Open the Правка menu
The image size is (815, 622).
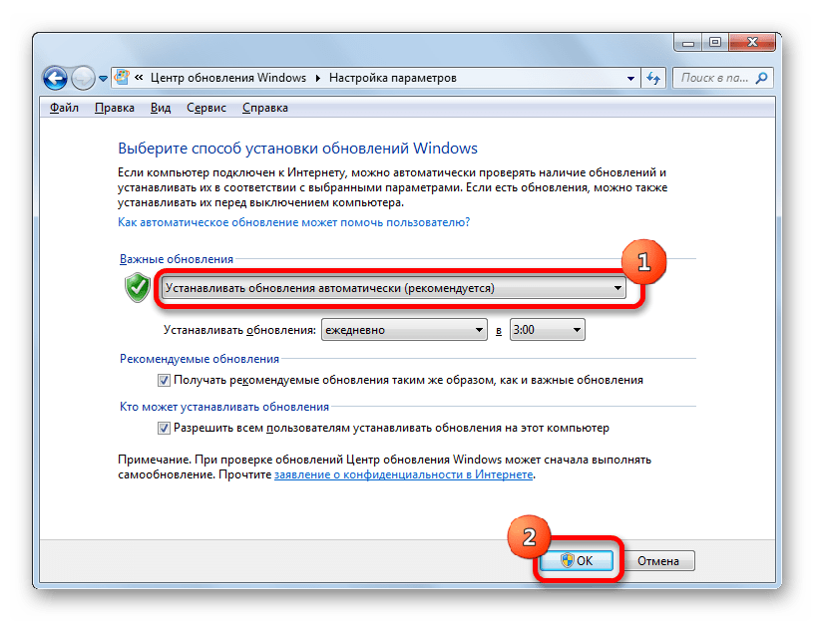tap(115, 108)
